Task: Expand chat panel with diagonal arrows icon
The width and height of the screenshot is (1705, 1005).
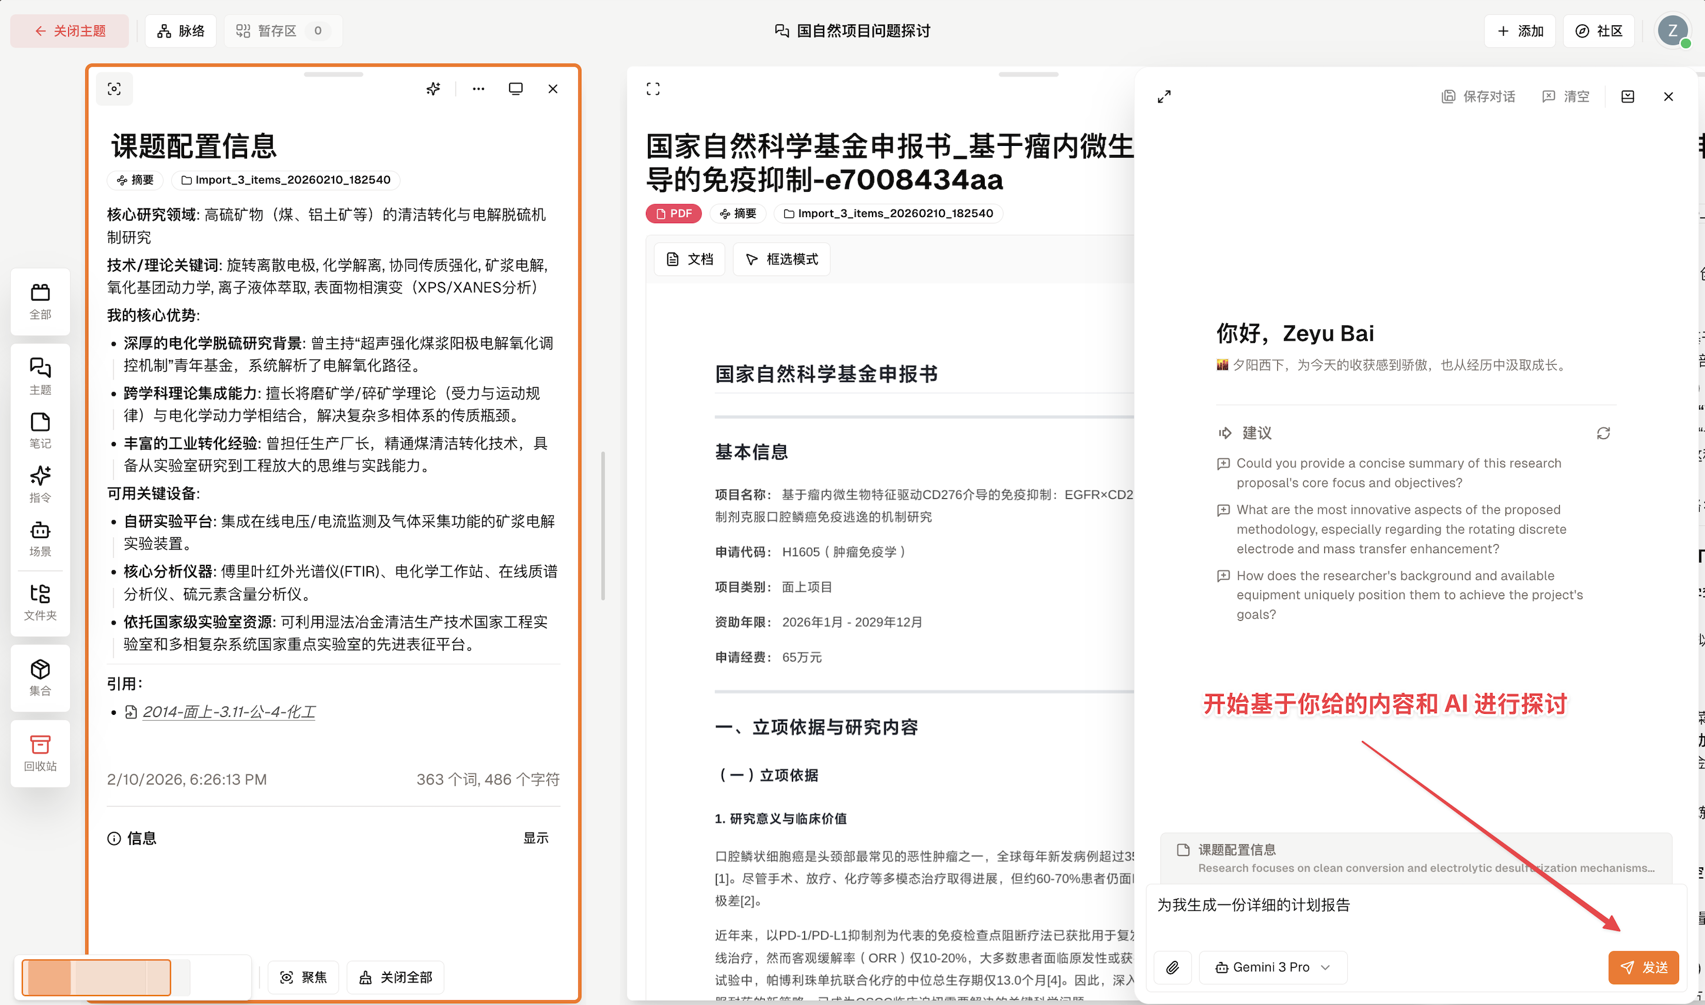Action: 1164,97
